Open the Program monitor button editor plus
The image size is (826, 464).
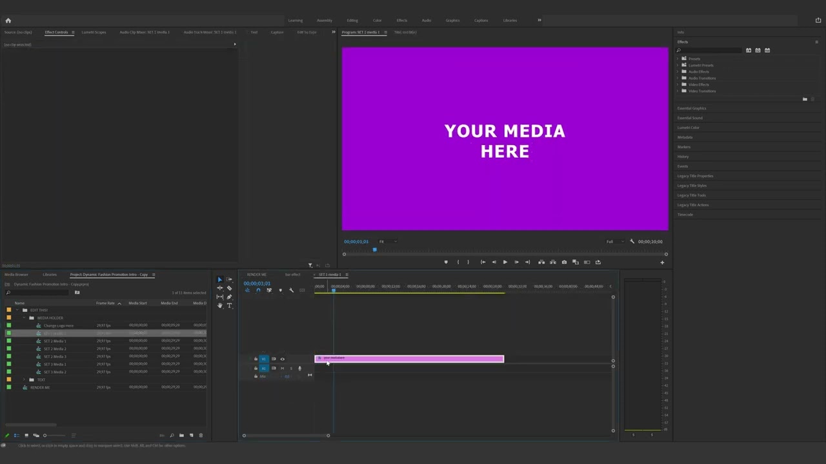click(x=661, y=262)
